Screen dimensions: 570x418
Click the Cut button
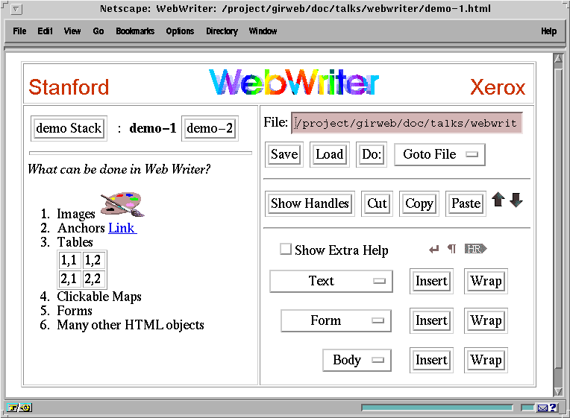377,203
